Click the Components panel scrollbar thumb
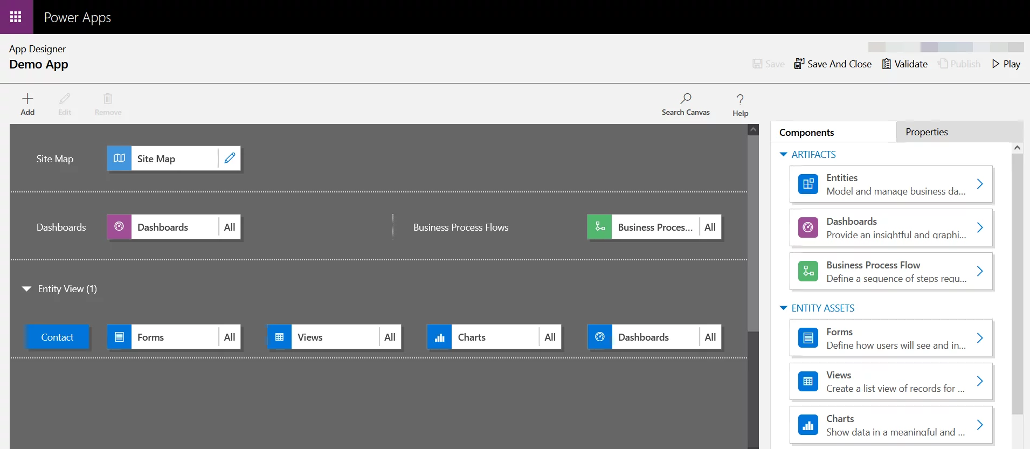The image size is (1030, 449). 1017,284
